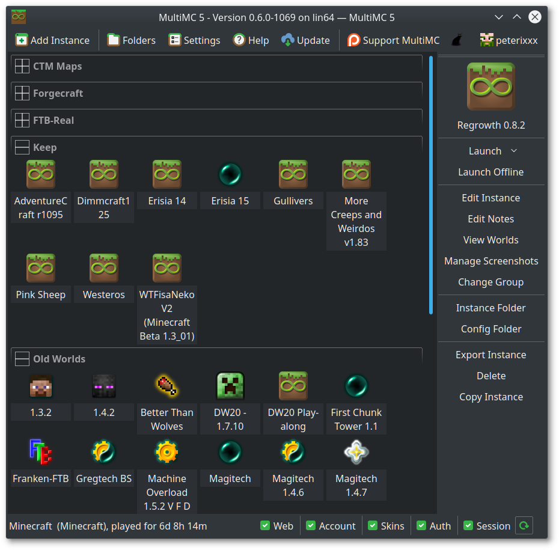The width and height of the screenshot is (559, 550).
Task: Select the Pink Sheep instance icon
Action: pyautogui.click(x=41, y=268)
